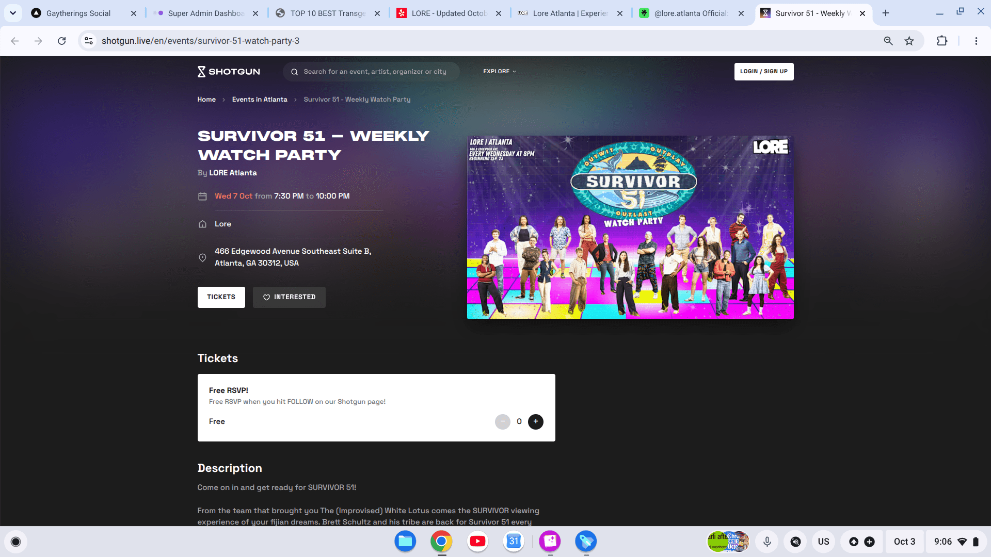Expand the Explore dropdown menu
Screen dimensions: 991x557
click(499, 72)
